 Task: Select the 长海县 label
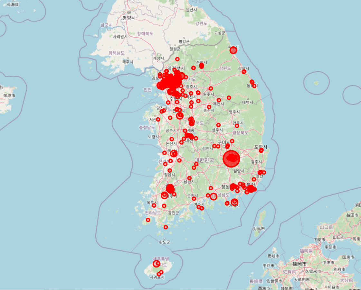(x=13, y=5)
